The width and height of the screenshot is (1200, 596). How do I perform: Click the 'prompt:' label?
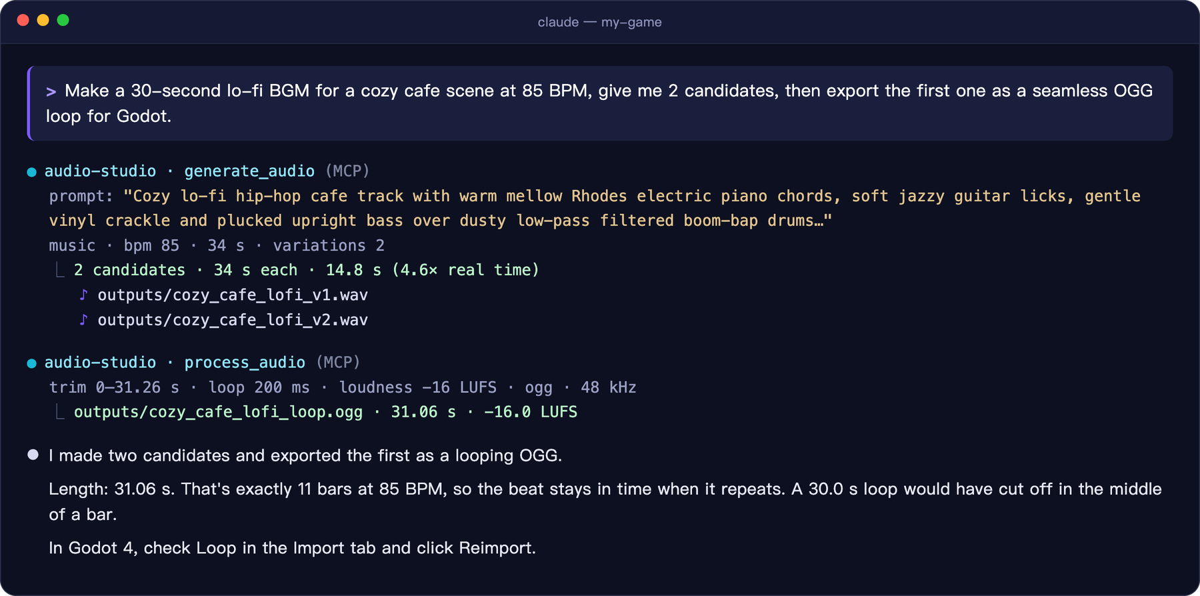click(81, 196)
